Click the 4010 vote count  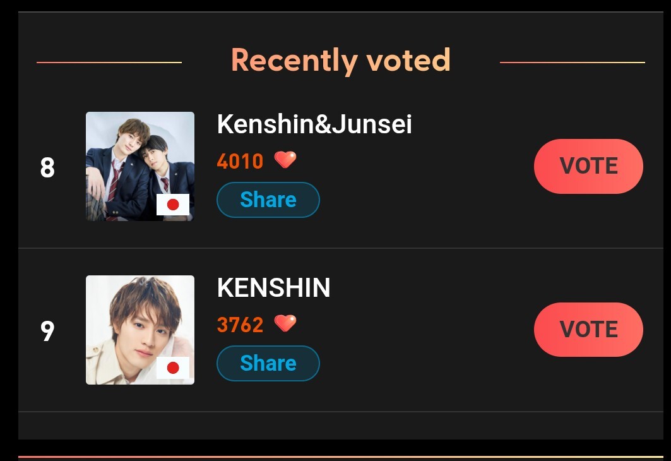click(x=240, y=162)
